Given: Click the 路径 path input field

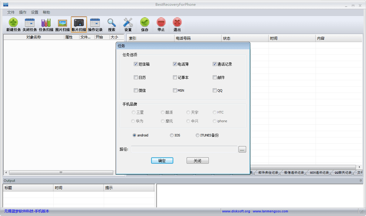Looking at the screenshot, I should tap(184, 149).
